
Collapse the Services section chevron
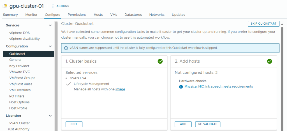50,25
